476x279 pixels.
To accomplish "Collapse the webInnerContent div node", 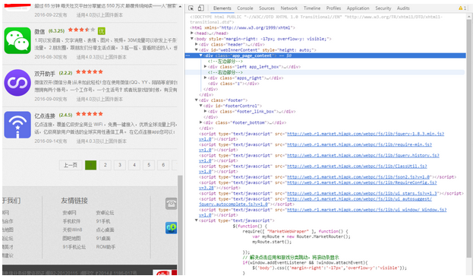I will pyautogui.click(x=197, y=50).
